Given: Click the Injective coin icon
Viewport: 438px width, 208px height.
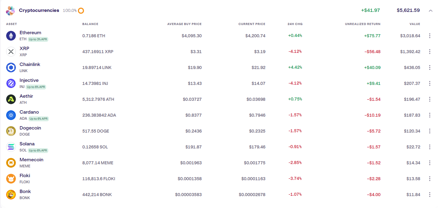Looking at the screenshot, I should [x=11, y=83].
